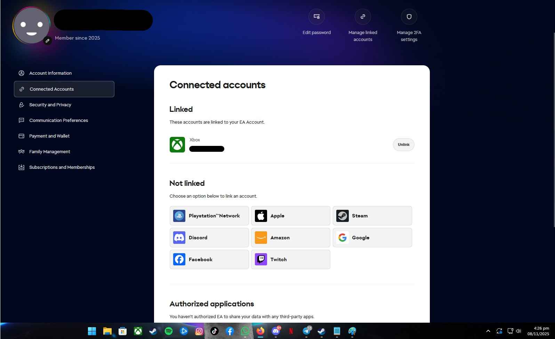Link the Apple account option
This screenshot has height=339, width=555.
[x=290, y=216]
